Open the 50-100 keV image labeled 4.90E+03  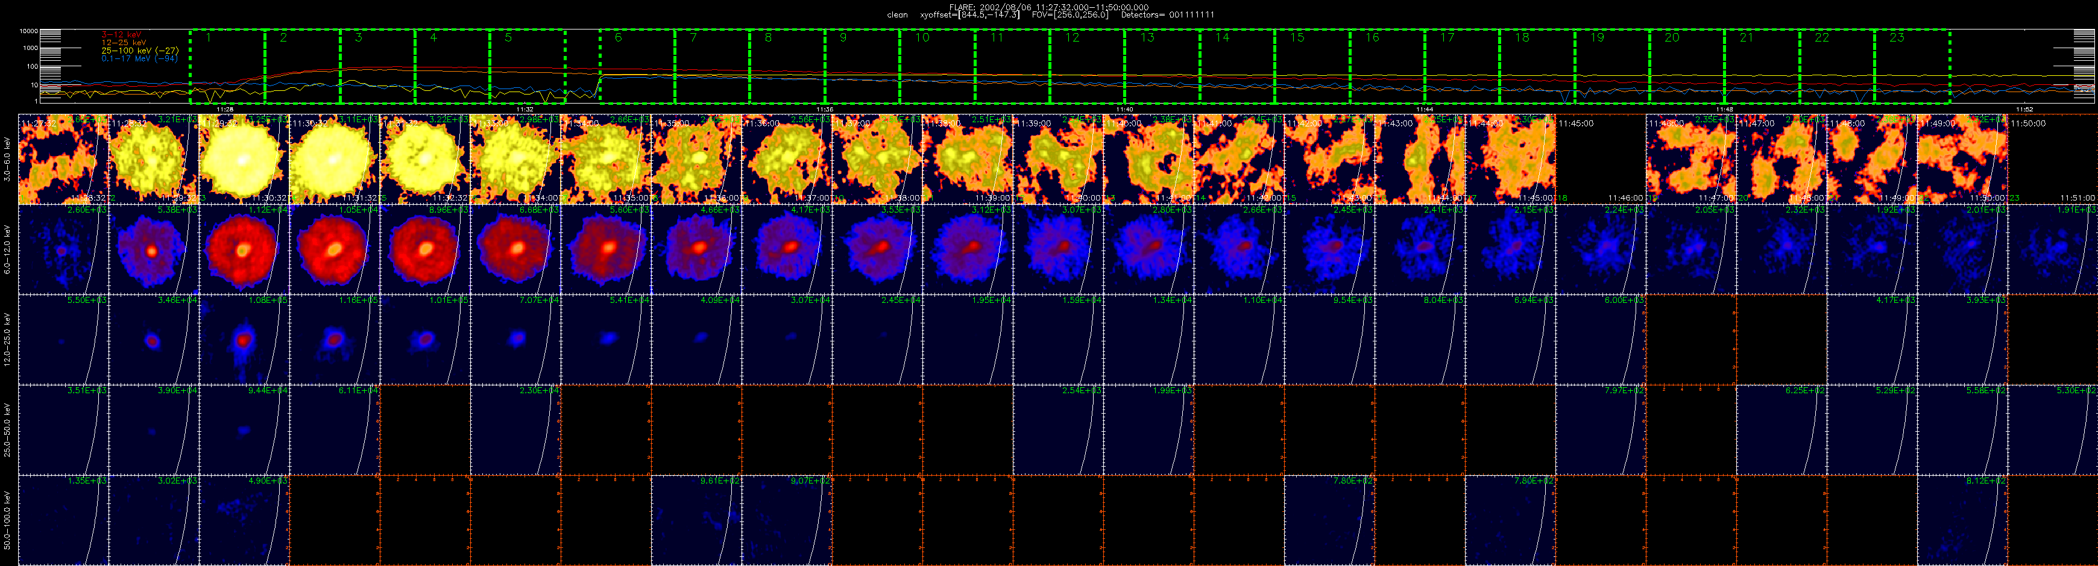(244, 520)
